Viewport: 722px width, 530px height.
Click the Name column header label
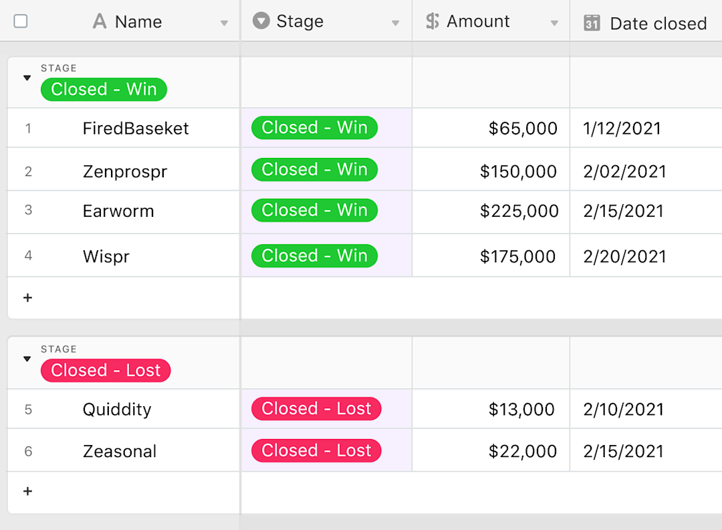click(x=137, y=21)
